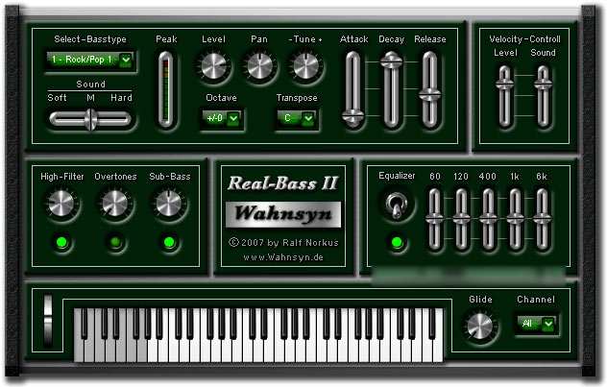The image size is (607, 387).
Task: Open the Octave dropdown showing +/-0
Action: tap(222, 118)
